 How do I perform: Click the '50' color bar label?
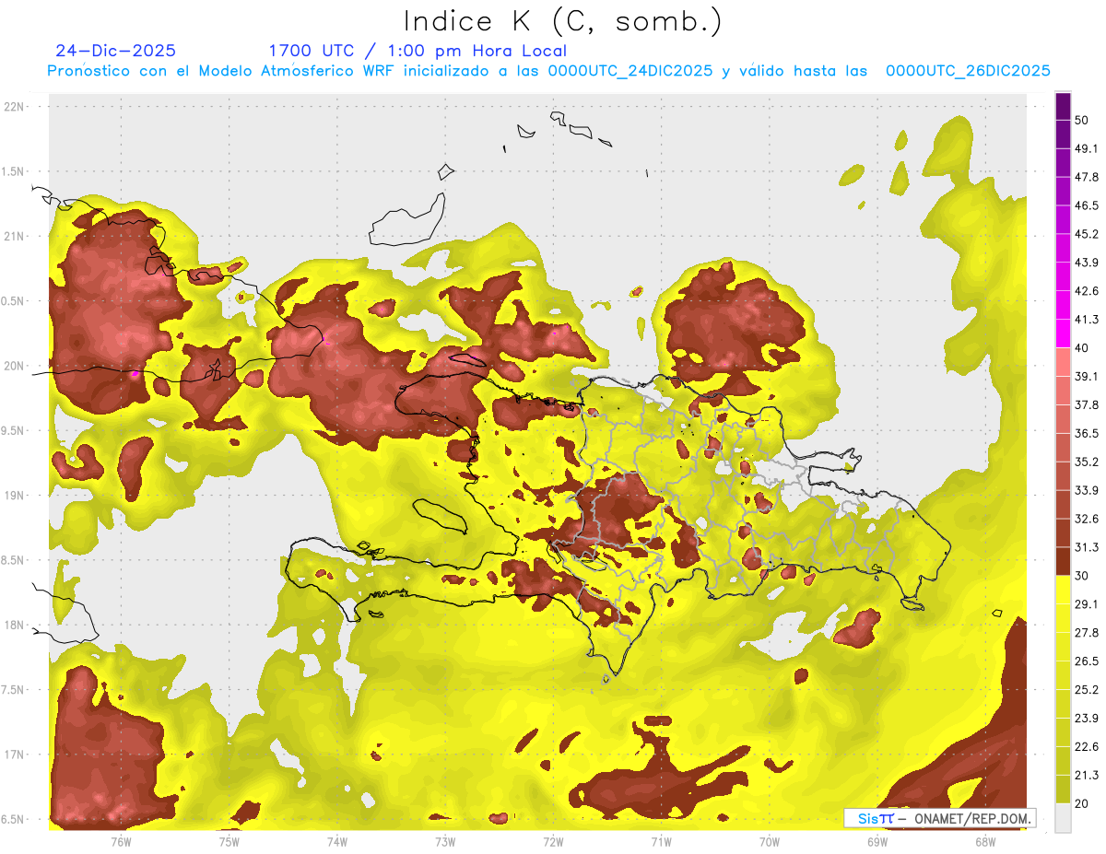tap(1082, 121)
